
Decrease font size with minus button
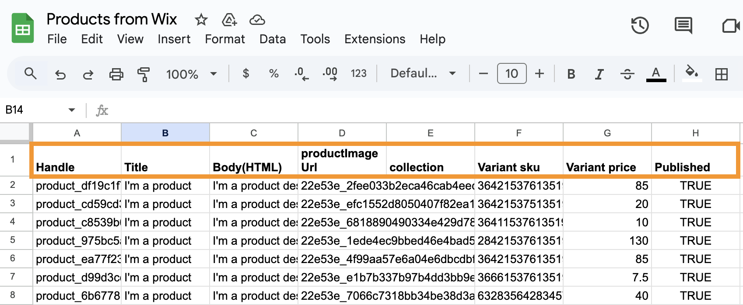483,73
